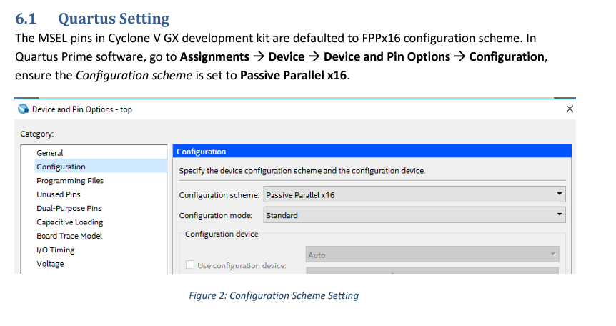Choose Unused Pins from the category list

59,194
